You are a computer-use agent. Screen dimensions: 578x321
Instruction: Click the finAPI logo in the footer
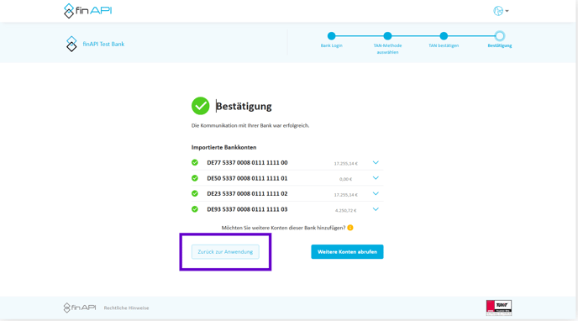pyautogui.click(x=80, y=308)
